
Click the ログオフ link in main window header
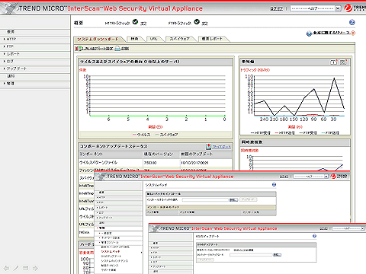(276, 8)
